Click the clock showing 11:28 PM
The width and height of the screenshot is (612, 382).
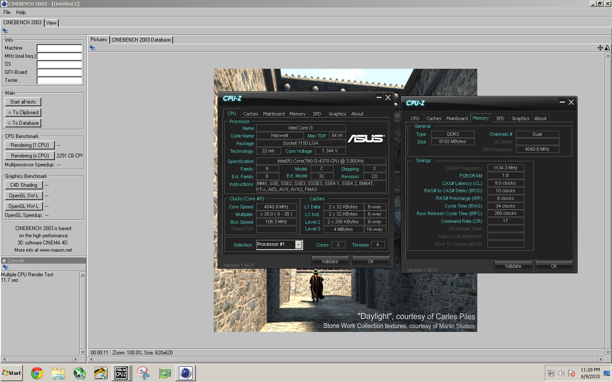(590, 370)
